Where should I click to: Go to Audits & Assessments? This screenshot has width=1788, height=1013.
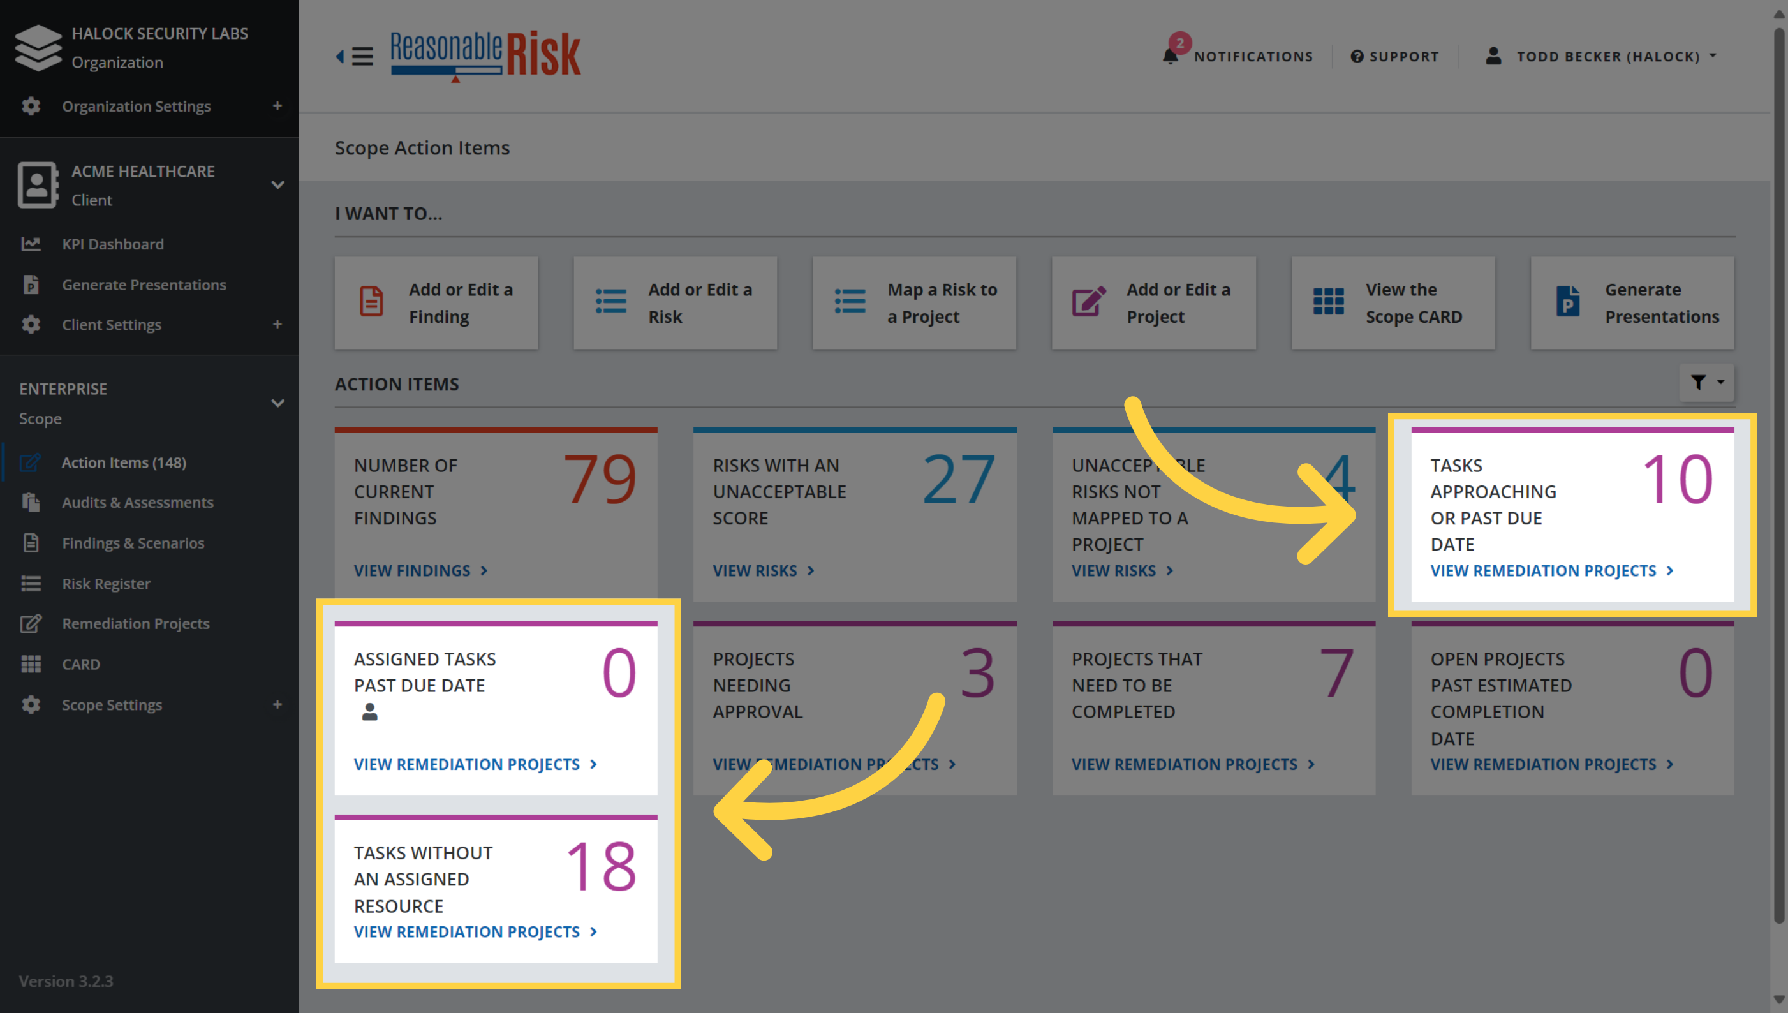(x=138, y=502)
